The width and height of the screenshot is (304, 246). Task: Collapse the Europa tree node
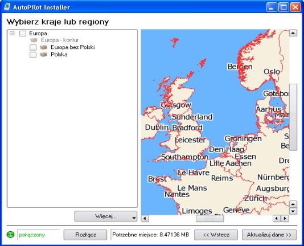(12, 34)
